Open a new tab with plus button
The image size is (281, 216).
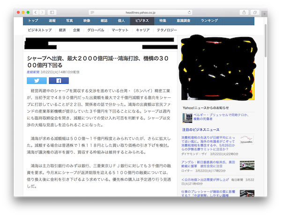click(x=264, y=14)
